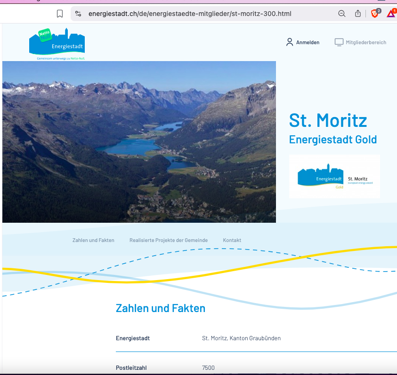The width and height of the screenshot is (397, 375).
Task: Open site settings icon beside the URL
Action: tap(78, 14)
